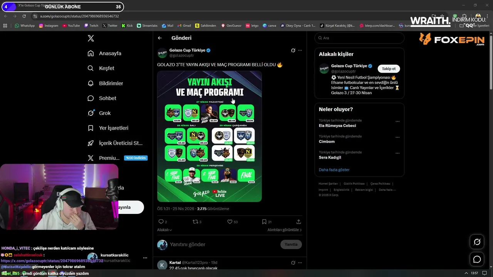Screen dimensions: 493x277
Task: Open account options for kursatkarakilic
Action: tap(145, 258)
